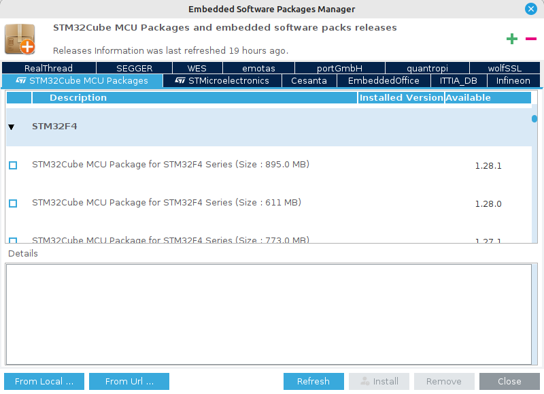Select the portGmbH tab
Image resolution: width=544 pixels, height=394 pixels.
point(339,68)
